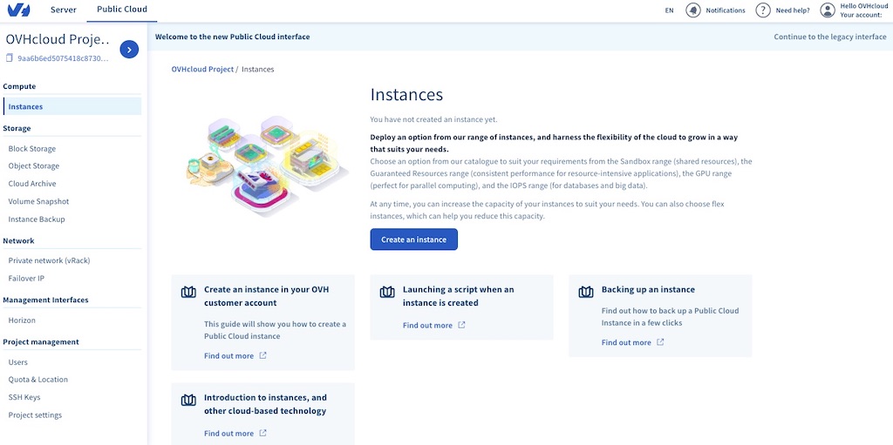Click external link icon under Launching a script guide
The image size is (893, 445).
462,325
